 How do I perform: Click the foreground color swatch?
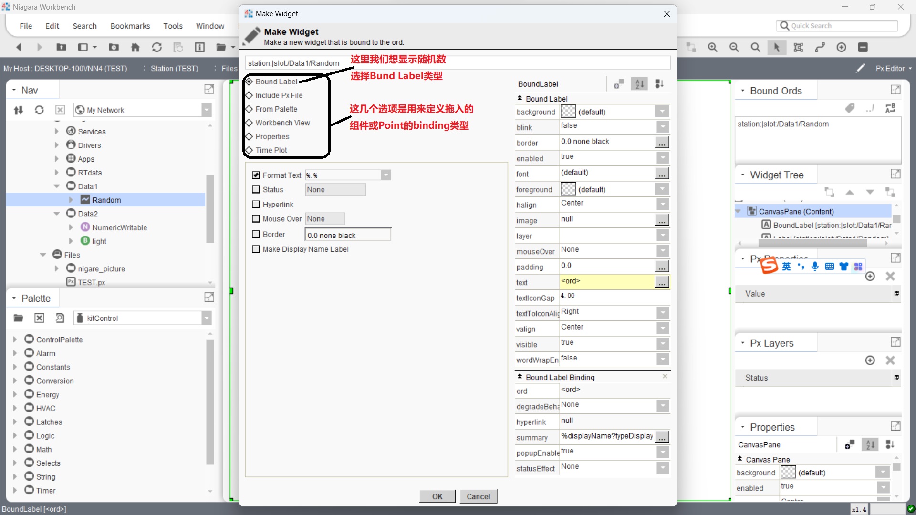click(x=568, y=189)
